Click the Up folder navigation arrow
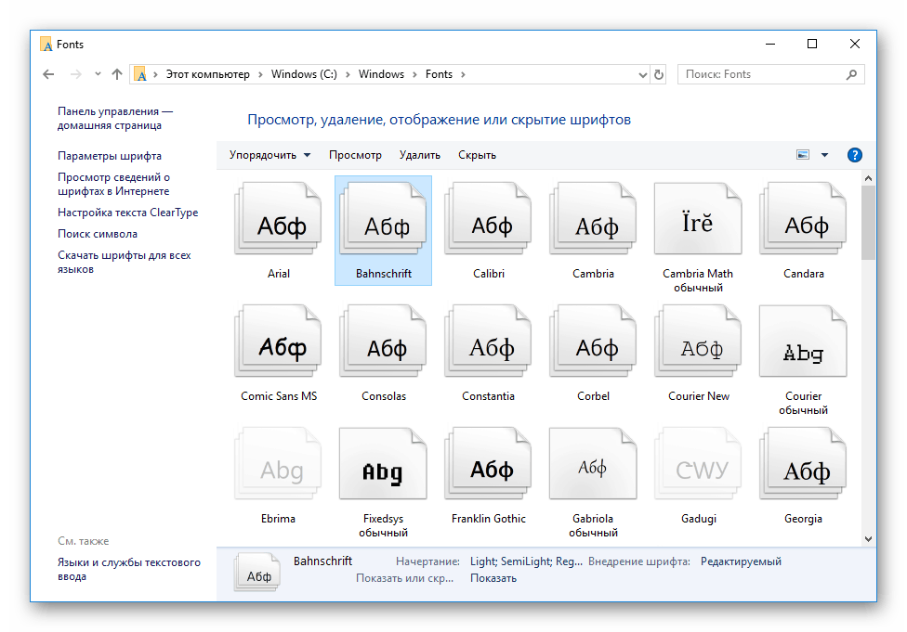 point(116,73)
